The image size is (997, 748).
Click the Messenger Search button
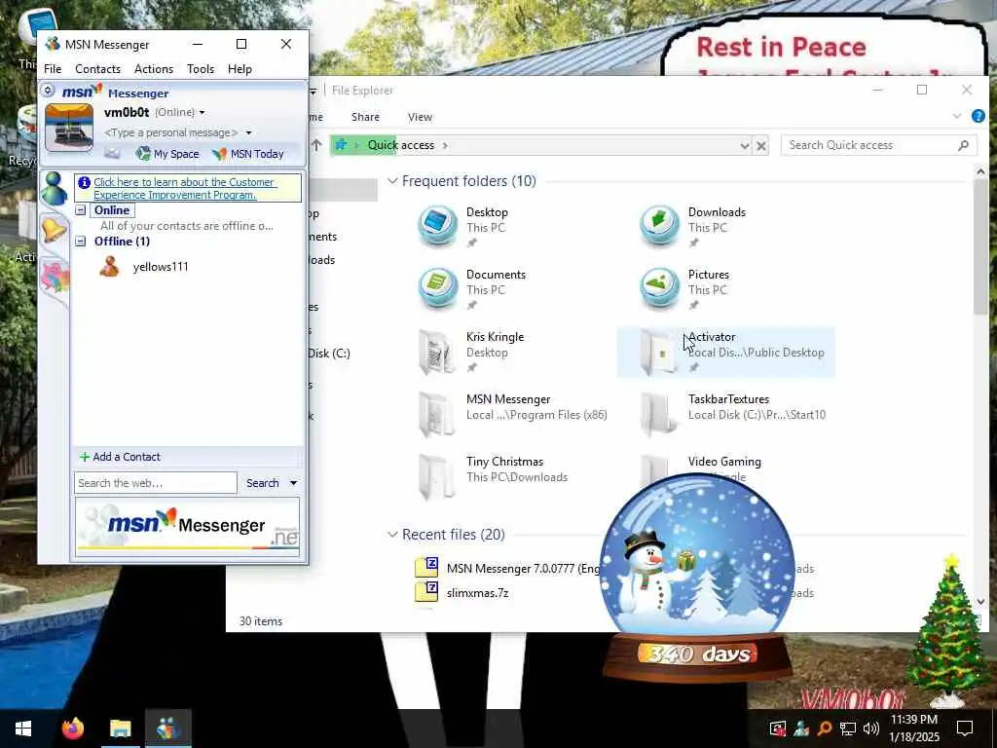coord(263,483)
